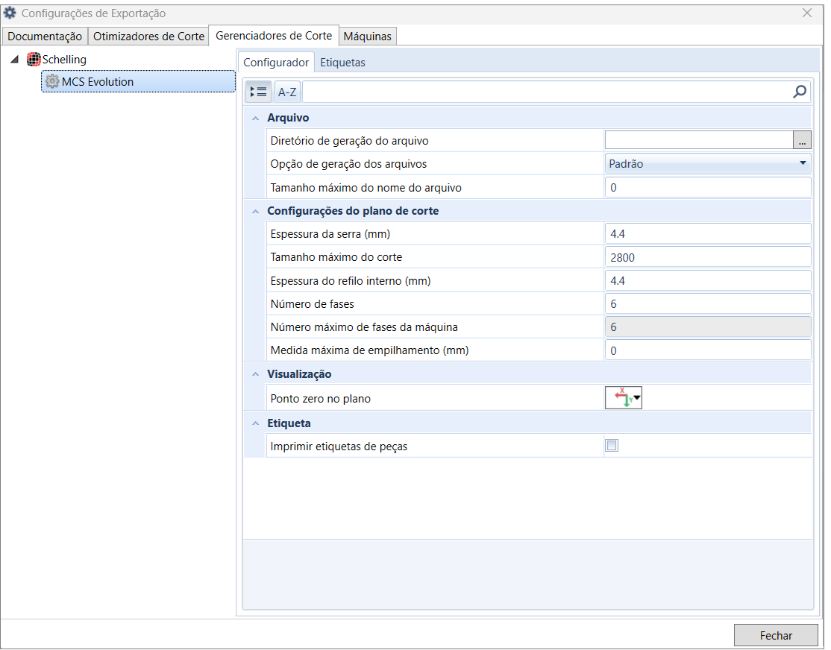Click the property search field
The width and height of the screenshot is (831, 650).
tap(546, 92)
